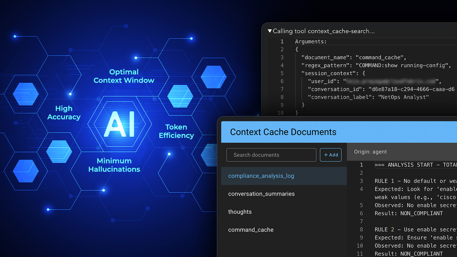Focus the Search documents field
The width and height of the screenshot is (457, 257).
point(271,155)
